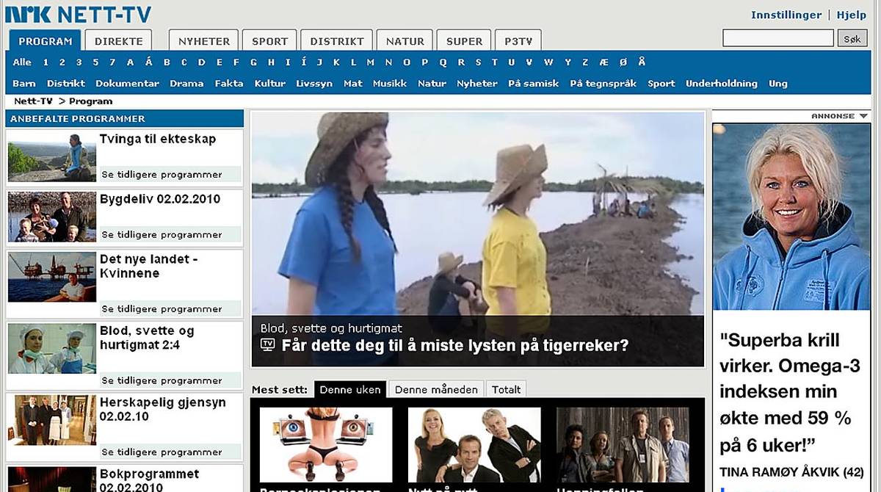
Task: Select the Sport tab
Action: pyautogui.click(x=270, y=41)
